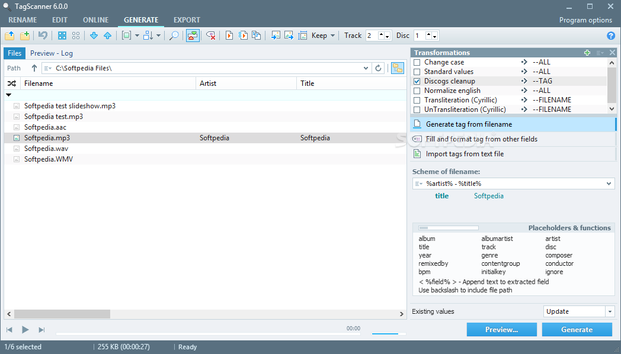This screenshot has height=354, width=621.
Task: Adjust the blue volume slider
Action: [x=389, y=334]
